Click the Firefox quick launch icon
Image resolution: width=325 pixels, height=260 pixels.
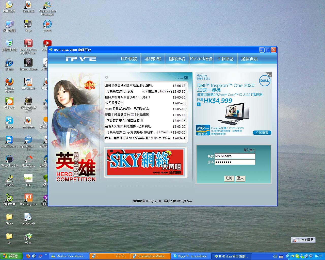point(28,256)
